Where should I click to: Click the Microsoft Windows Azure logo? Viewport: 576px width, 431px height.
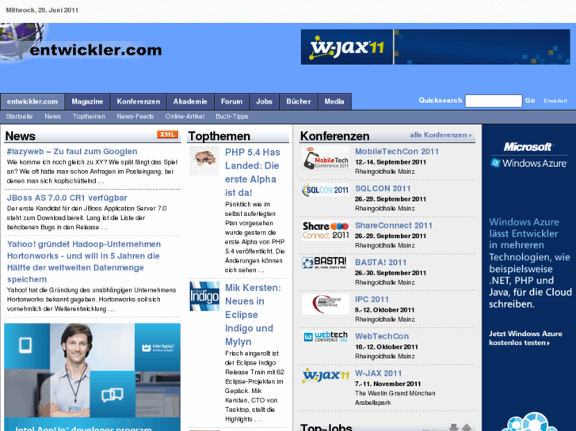tap(529, 155)
